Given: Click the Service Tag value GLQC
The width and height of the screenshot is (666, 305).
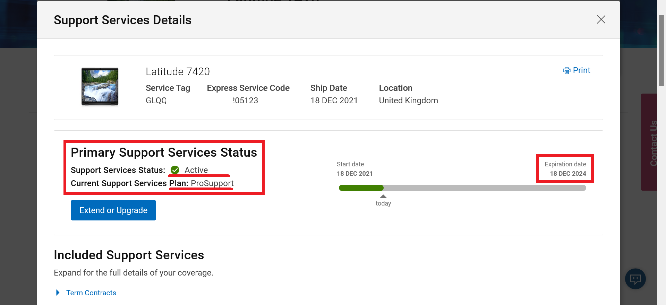Looking at the screenshot, I should (x=156, y=101).
